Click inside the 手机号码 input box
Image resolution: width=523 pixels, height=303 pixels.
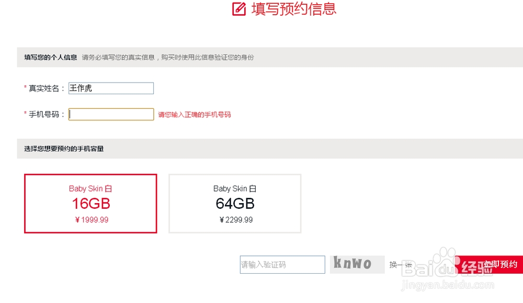[110, 114]
